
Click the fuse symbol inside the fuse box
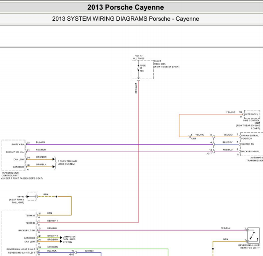pyautogui.click(x=138, y=68)
